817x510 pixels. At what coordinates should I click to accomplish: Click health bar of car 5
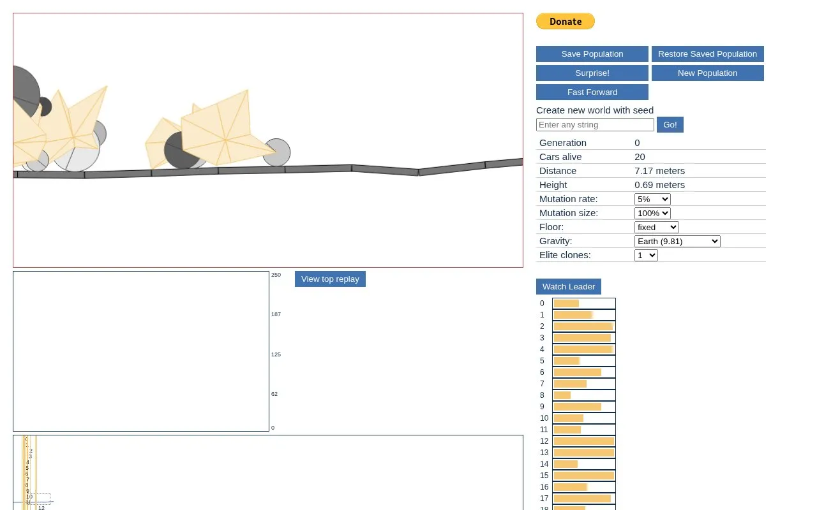(x=584, y=361)
